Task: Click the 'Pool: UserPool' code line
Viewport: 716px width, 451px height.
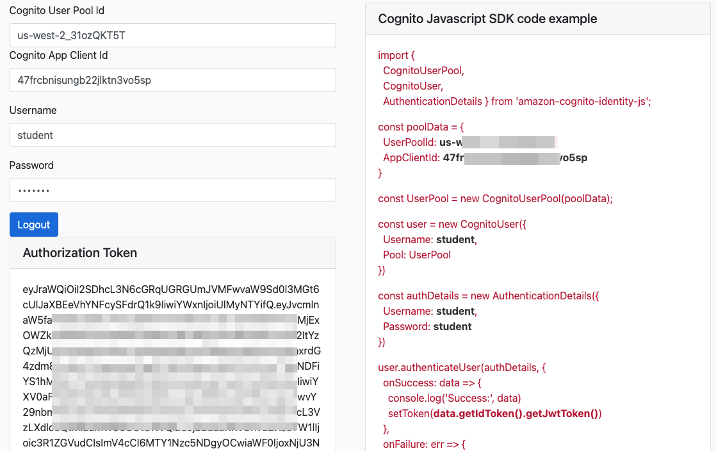Action: coord(417,255)
